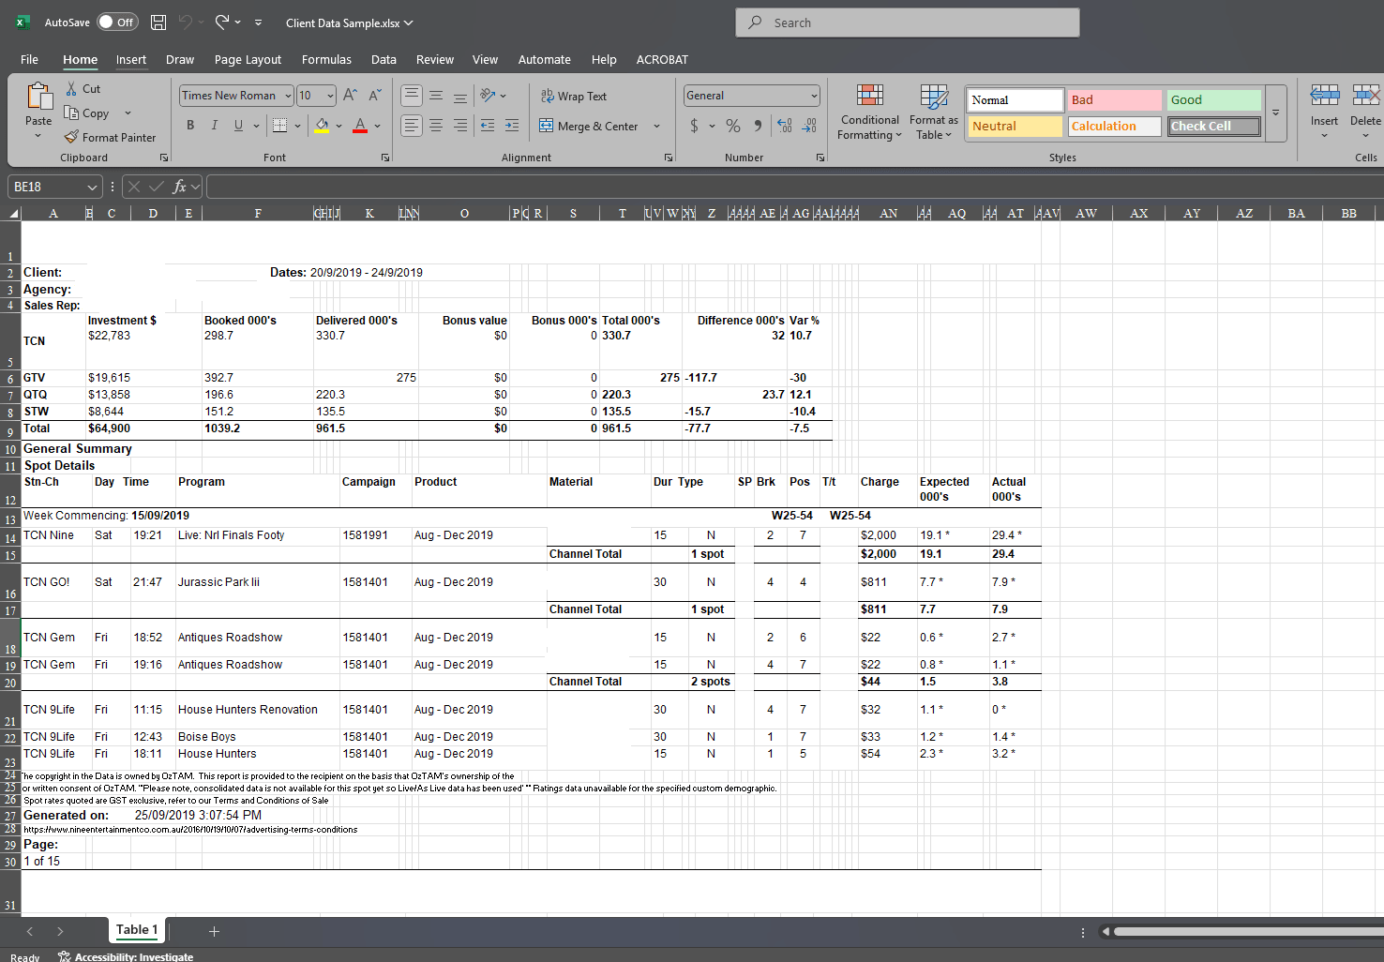Activate the Format Painter brush
The width and height of the screenshot is (1384, 962).
(71, 137)
